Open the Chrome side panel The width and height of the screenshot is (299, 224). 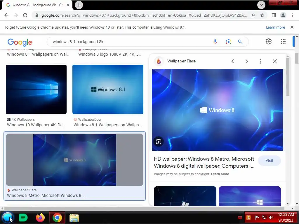274,15
